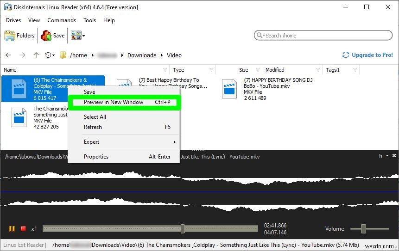Sort by the Size column header
399x251 pixels.
pos(243,70)
